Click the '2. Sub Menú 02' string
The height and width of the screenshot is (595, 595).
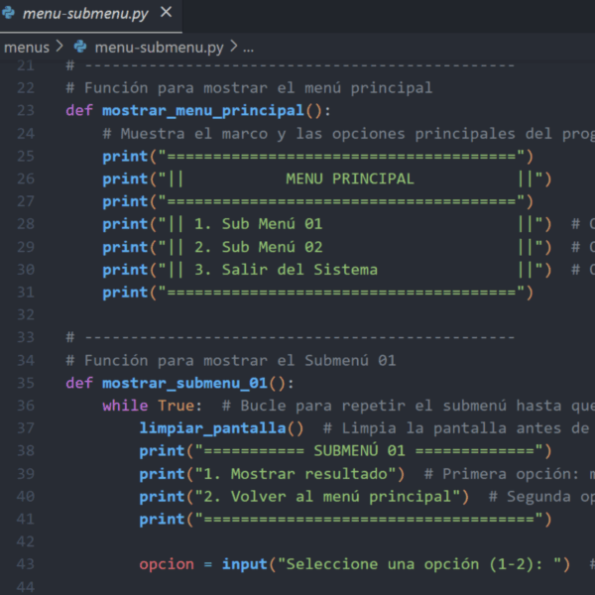click(259, 247)
